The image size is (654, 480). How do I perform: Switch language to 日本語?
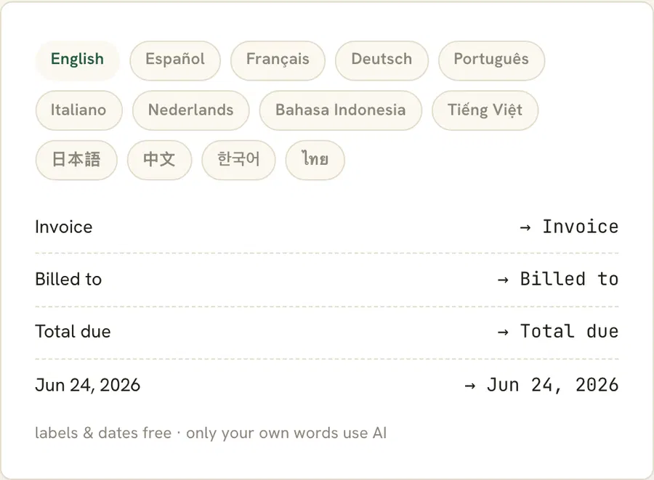(x=76, y=160)
